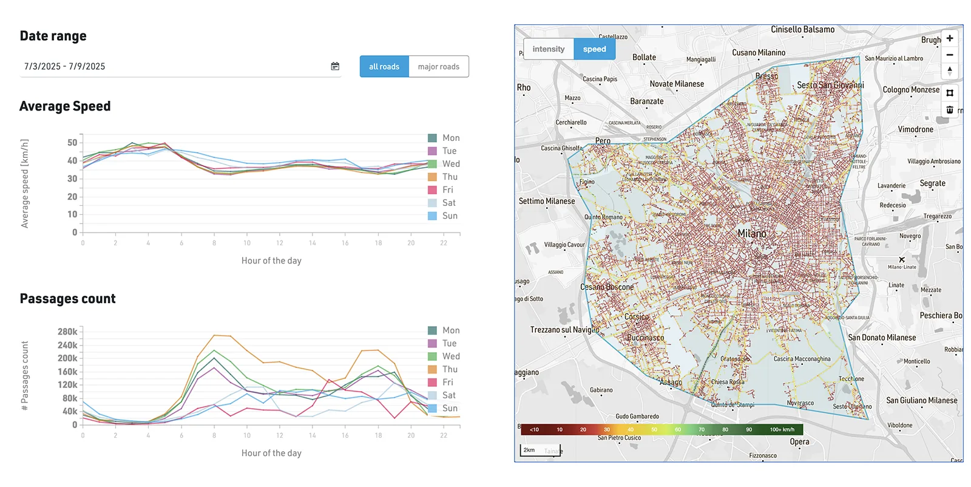Delete drawn polygon with trash icon

(950, 109)
